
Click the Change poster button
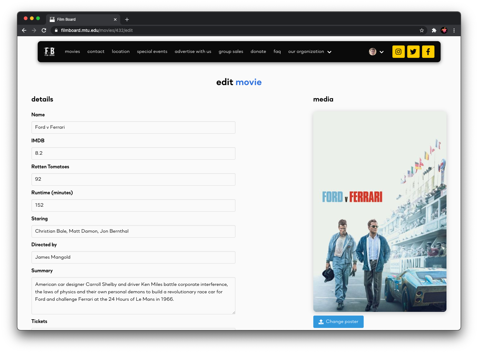click(338, 322)
